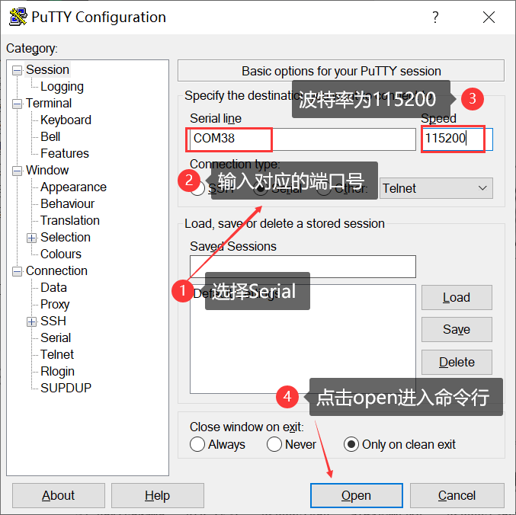
Task: Click the Serial line field containing COM38
Action: [x=303, y=139]
